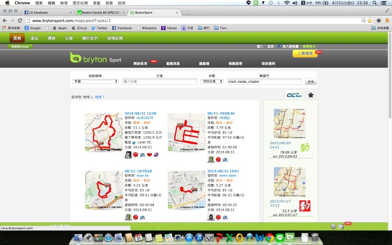Open home tab in green navigation
392x245 pixels.
[17, 38]
